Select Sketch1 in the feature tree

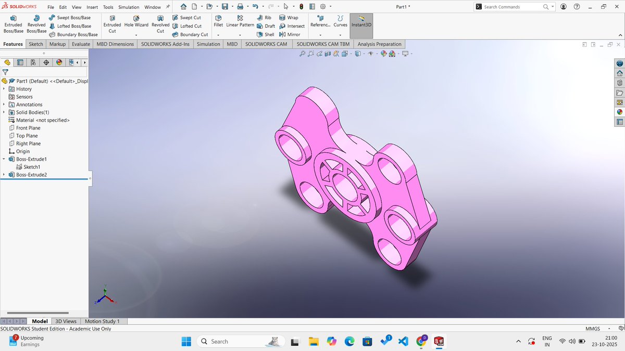(x=32, y=167)
